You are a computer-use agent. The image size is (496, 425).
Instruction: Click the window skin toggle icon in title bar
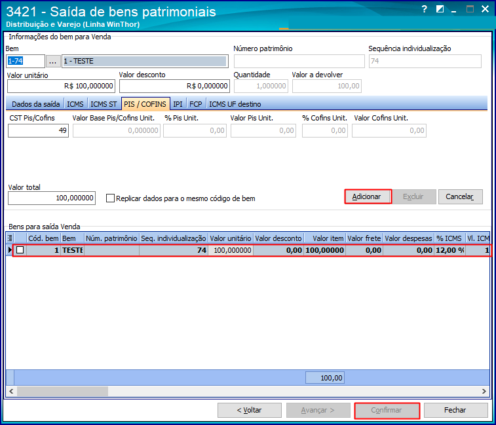point(440,9)
